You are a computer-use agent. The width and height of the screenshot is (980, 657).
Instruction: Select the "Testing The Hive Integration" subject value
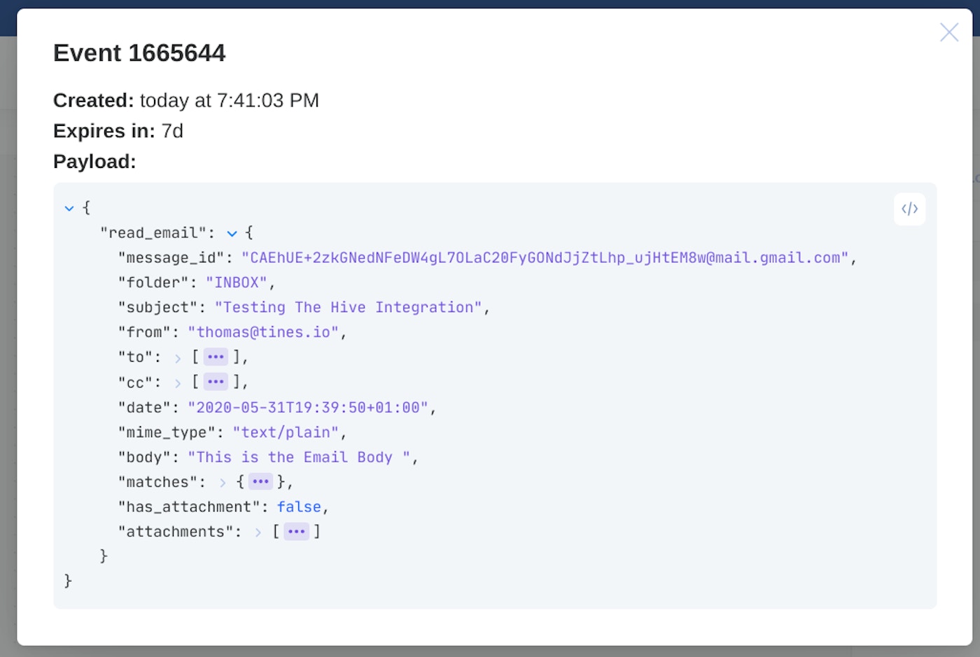(x=348, y=307)
